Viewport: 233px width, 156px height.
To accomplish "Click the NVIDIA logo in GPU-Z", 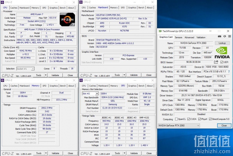I will [x=222, y=53].
